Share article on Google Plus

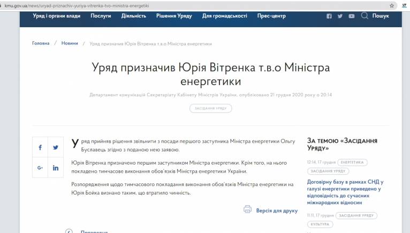click(40, 168)
